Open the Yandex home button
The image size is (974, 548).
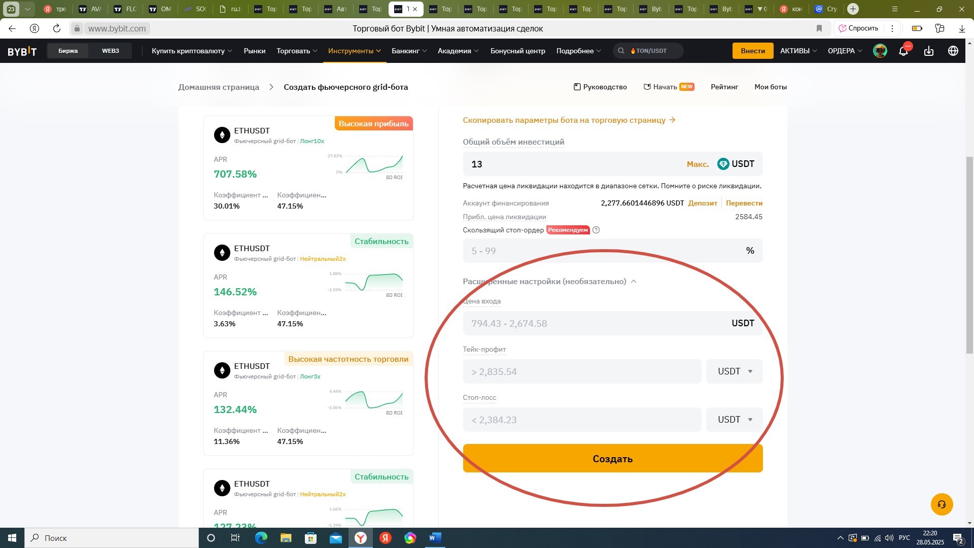(34, 28)
